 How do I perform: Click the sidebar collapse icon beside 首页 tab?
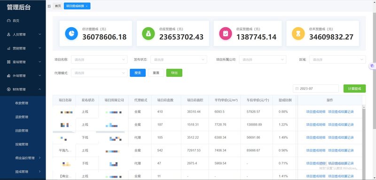point(49,6)
